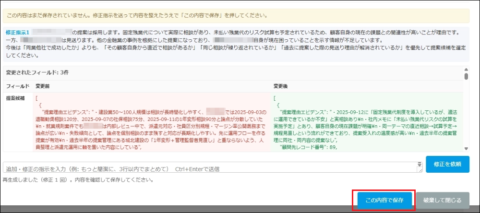Click the diff table scrollbar down arrow
This screenshot has height=213, width=480.
pyautogui.click(x=466, y=148)
